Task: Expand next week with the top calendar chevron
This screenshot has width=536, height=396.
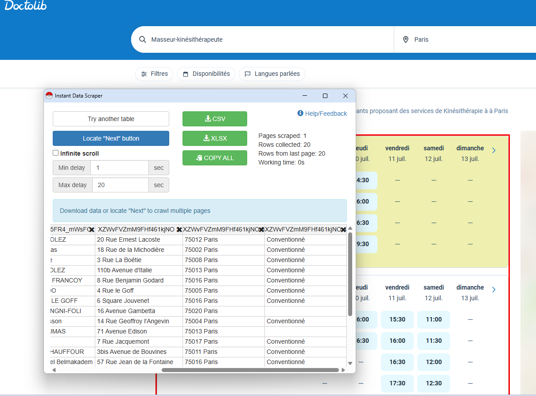Action: 493,150
